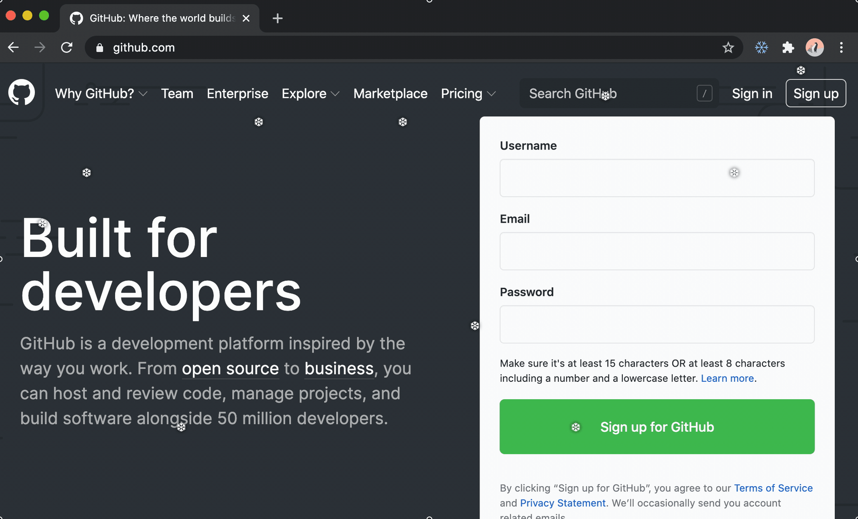Expand the Why GitHub? dropdown
The image size is (858, 519).
pyautogui.click(x=101, y=93)
